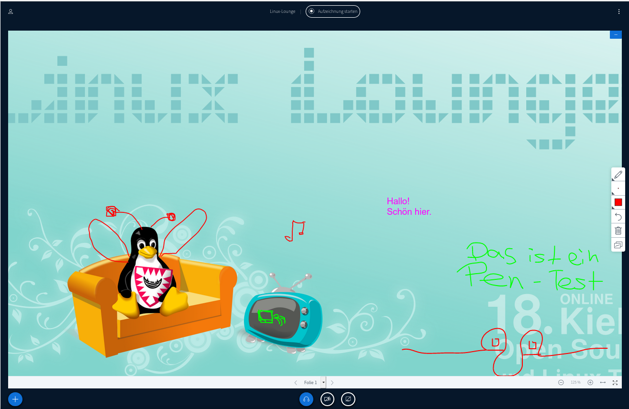The height and width of the screenshot is (409, 629).
Task: Go to the next slide
Action: 332,383
